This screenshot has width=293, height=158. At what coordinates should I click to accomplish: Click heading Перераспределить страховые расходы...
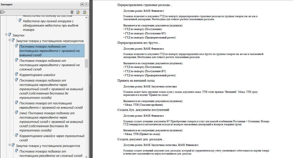(x=144, y=5)
